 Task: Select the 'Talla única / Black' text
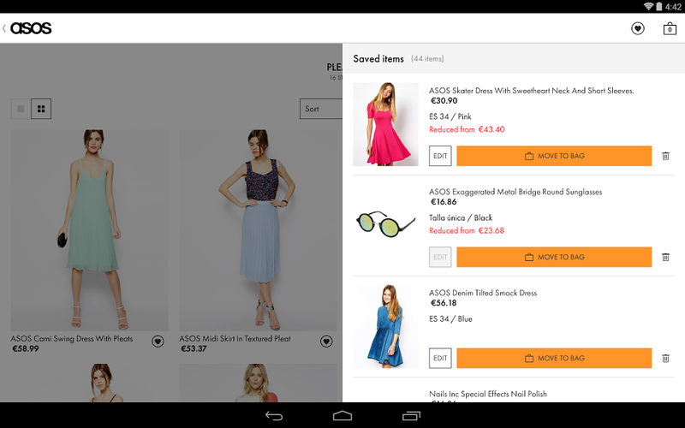pyautogui.click(x=461, y=218)
